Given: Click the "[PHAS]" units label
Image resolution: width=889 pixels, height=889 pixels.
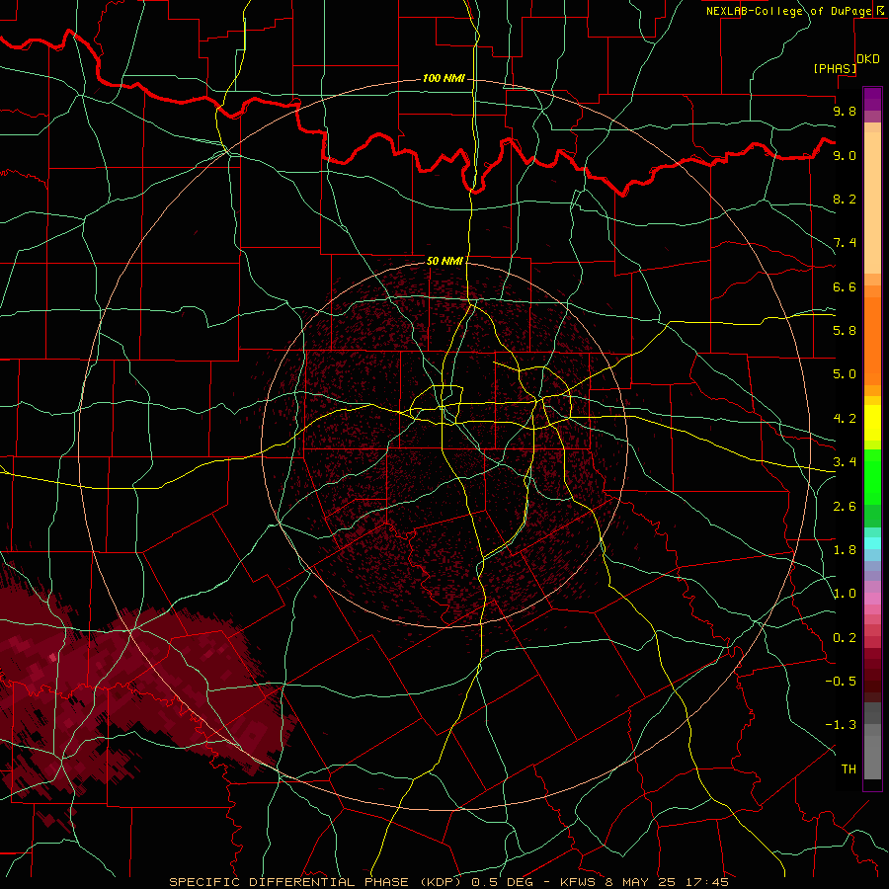Looking at the screenshot, I should click(835, 68).
